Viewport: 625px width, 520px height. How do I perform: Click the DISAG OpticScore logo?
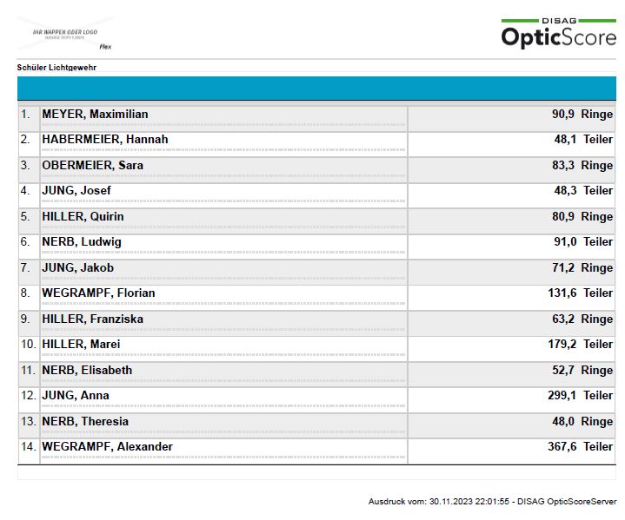pos(557,33)
